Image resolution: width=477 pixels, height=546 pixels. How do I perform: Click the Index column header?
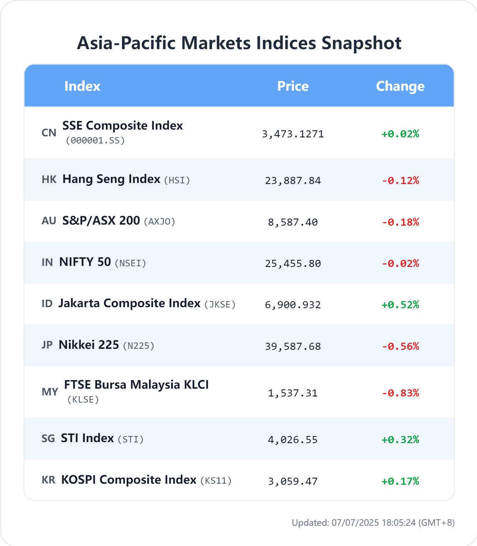(x=82, y=86)
